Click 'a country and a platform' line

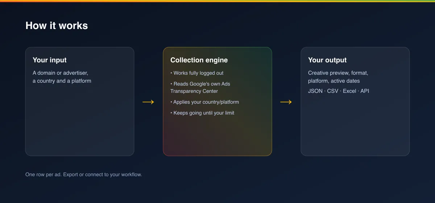pos(62,81)
